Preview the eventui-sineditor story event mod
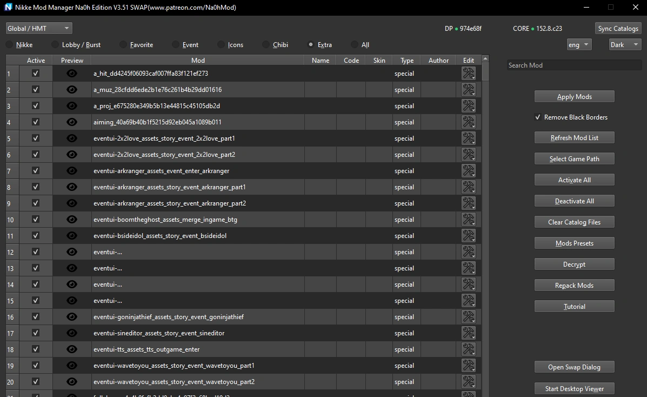Screen dimensions: 647x397 point(72,333)
